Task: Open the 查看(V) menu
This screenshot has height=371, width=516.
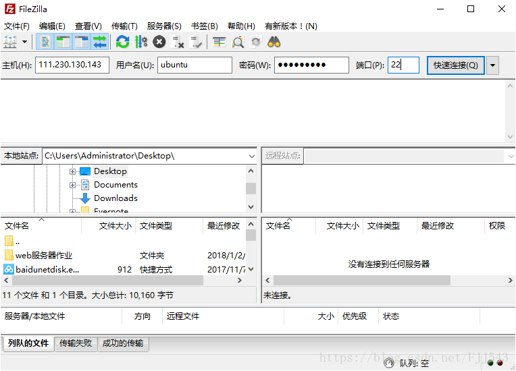Action: click(x=88, y=26)
